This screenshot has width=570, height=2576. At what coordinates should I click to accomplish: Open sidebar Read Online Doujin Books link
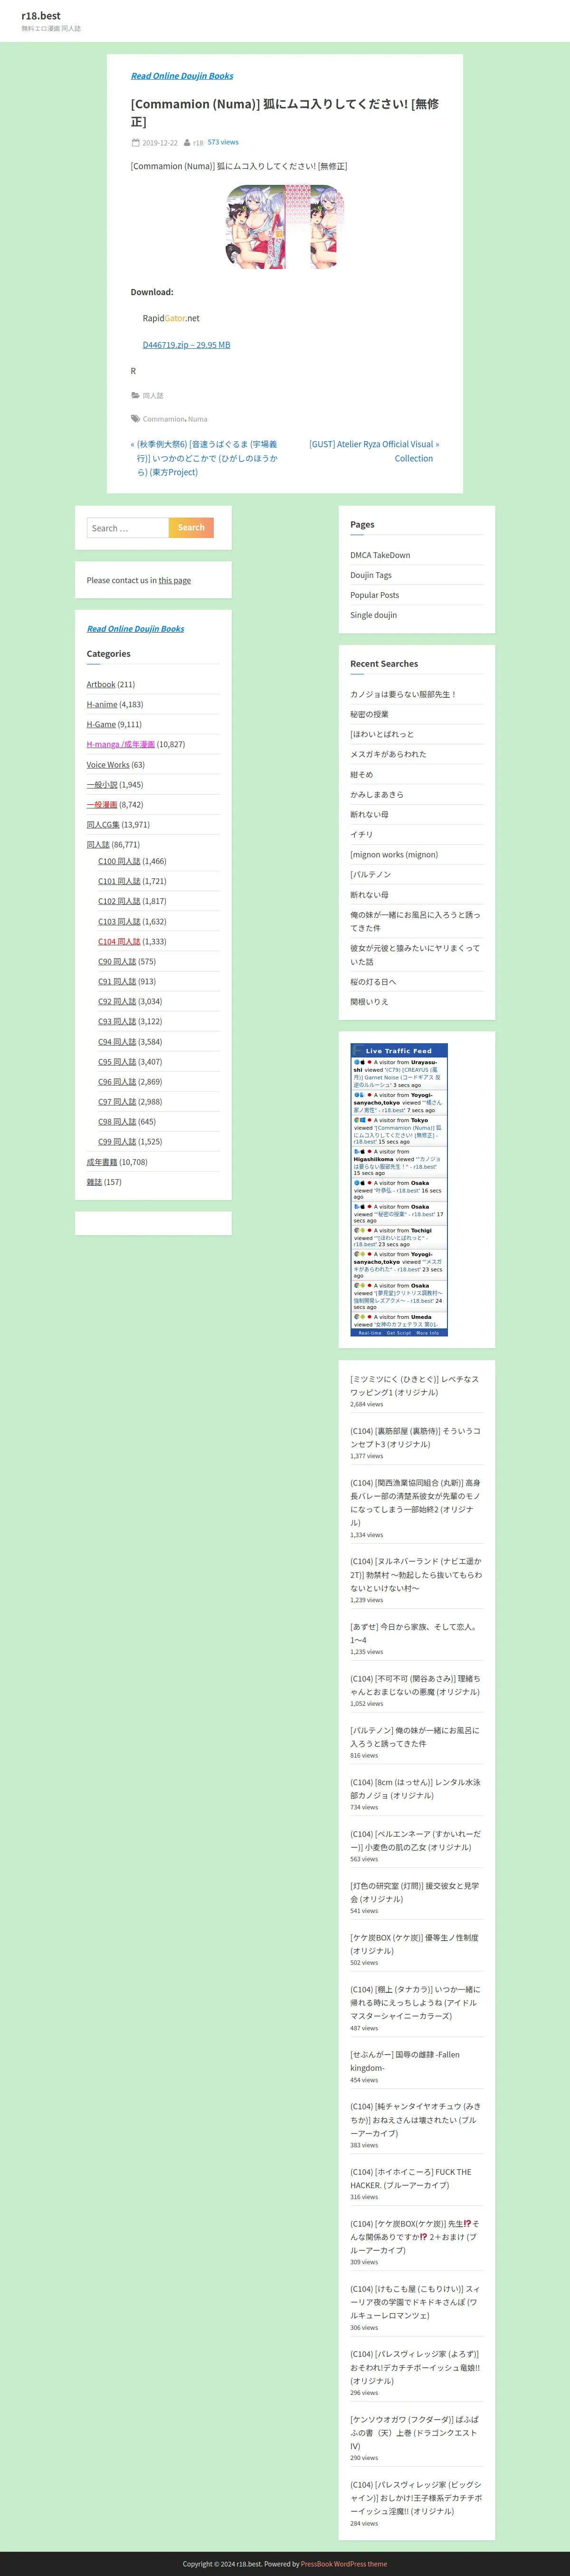point(135,629)
